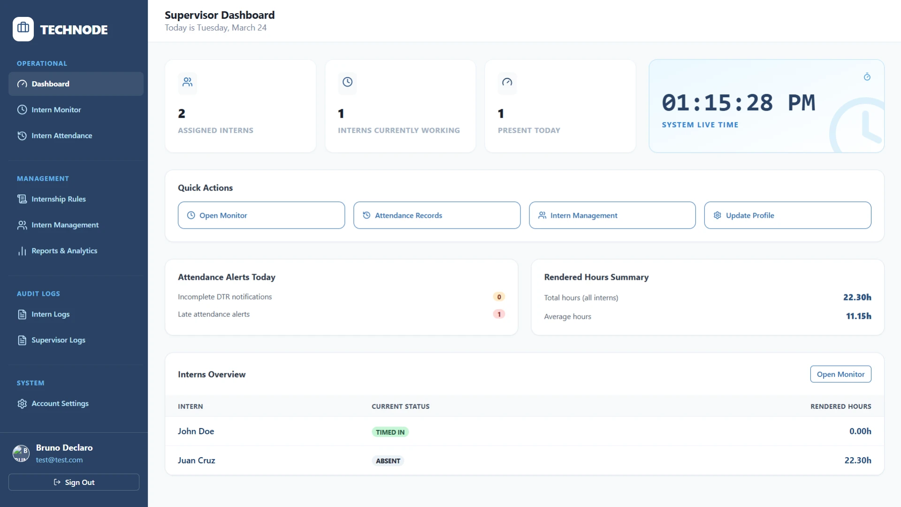
Task: Click the Account Settings gear icon
Action: [22, 404]
